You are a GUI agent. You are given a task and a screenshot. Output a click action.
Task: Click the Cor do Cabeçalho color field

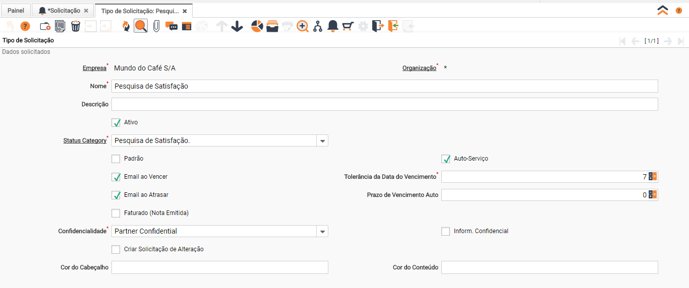click(219, 267)
